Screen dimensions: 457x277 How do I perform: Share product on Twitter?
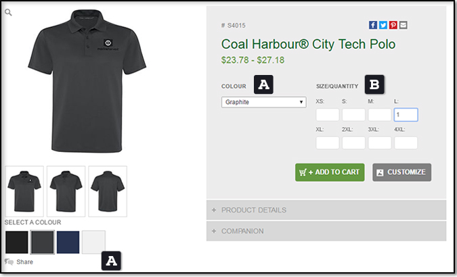click(x=383, y=25)
